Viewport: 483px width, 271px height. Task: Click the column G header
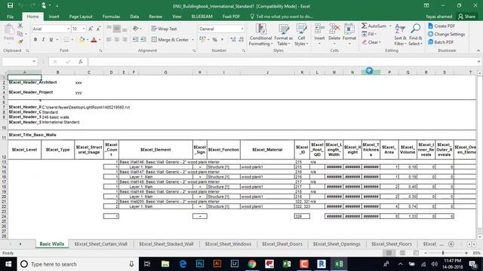[x=166, y=72]
